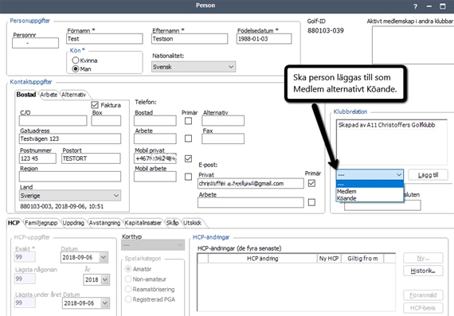
Task: Toggle the Faktura checkbox
Action: point(95,105)
